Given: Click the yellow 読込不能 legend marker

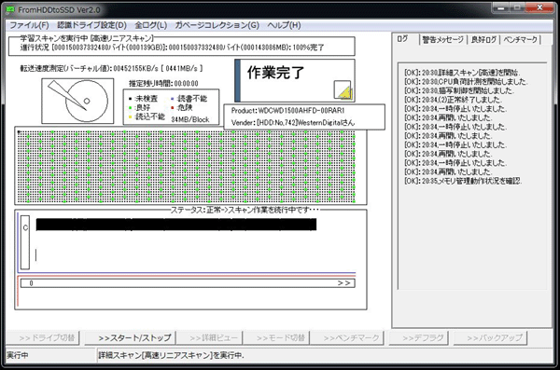Looking at the screenshot, I should [130, 116].
